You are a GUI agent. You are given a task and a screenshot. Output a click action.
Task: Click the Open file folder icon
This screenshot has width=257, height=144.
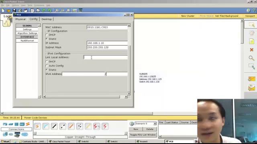tap(9, 11)
